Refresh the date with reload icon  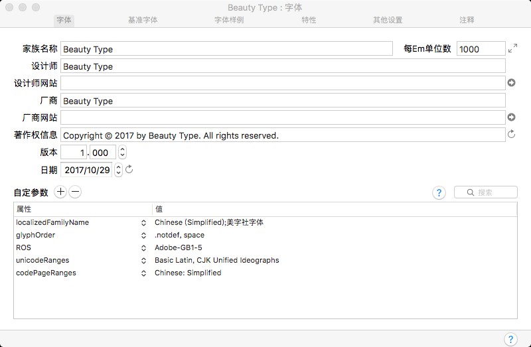click(129, 169)
